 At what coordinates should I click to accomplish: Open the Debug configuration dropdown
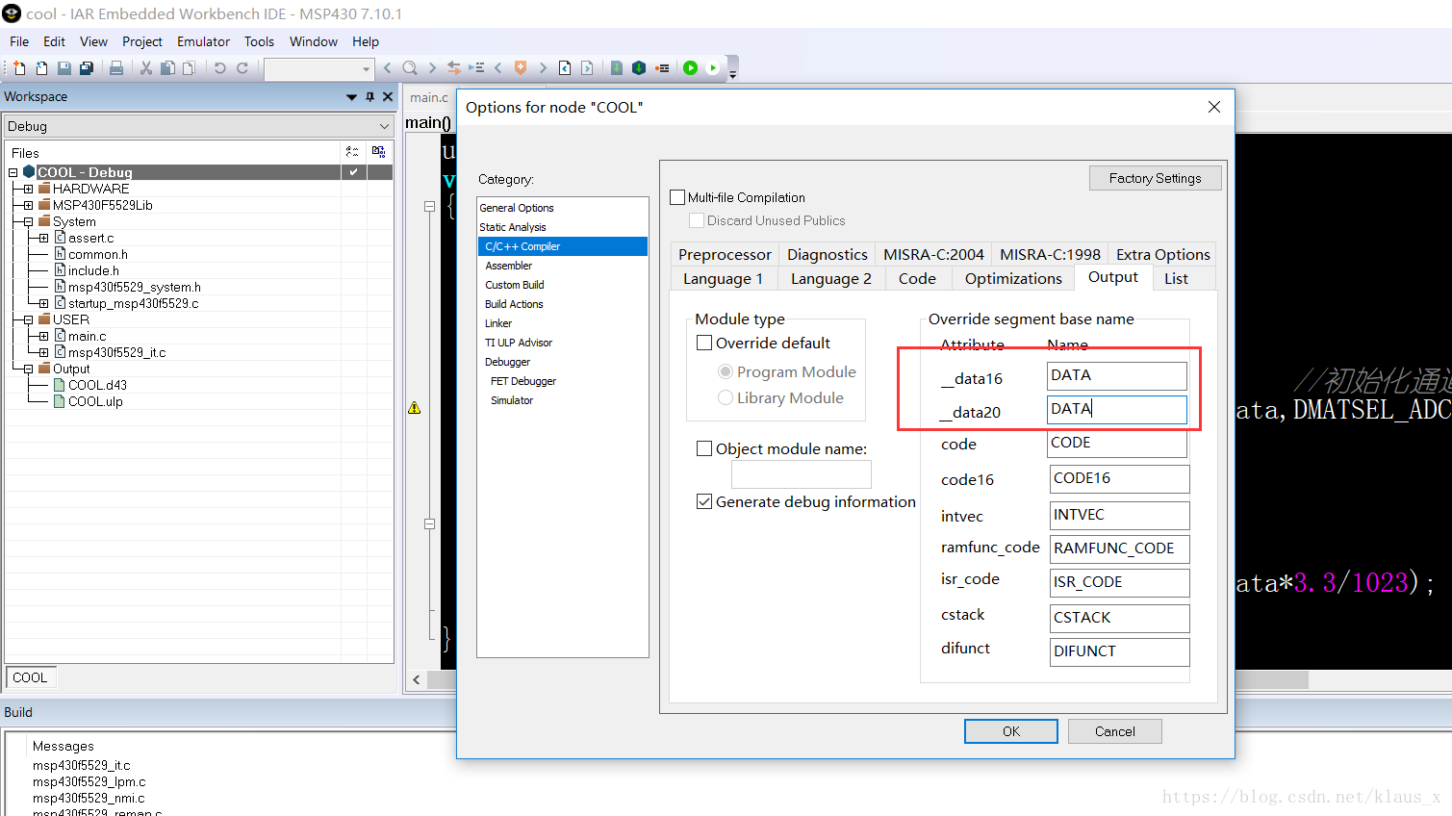tap(384, 126)
